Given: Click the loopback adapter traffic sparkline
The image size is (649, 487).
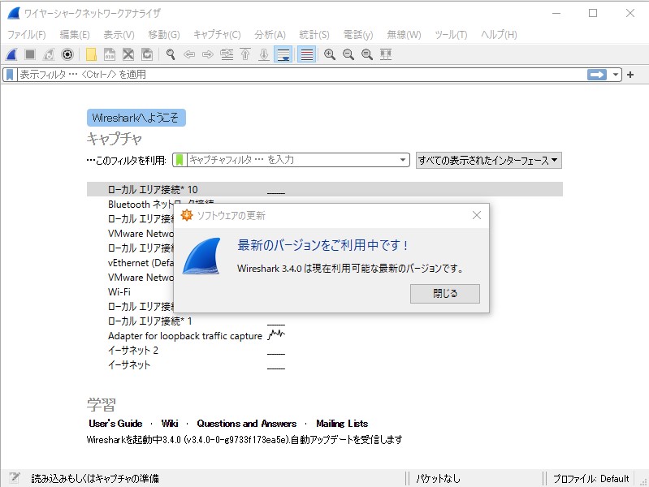Looking at the screenshot, I should tap(276, 334).
